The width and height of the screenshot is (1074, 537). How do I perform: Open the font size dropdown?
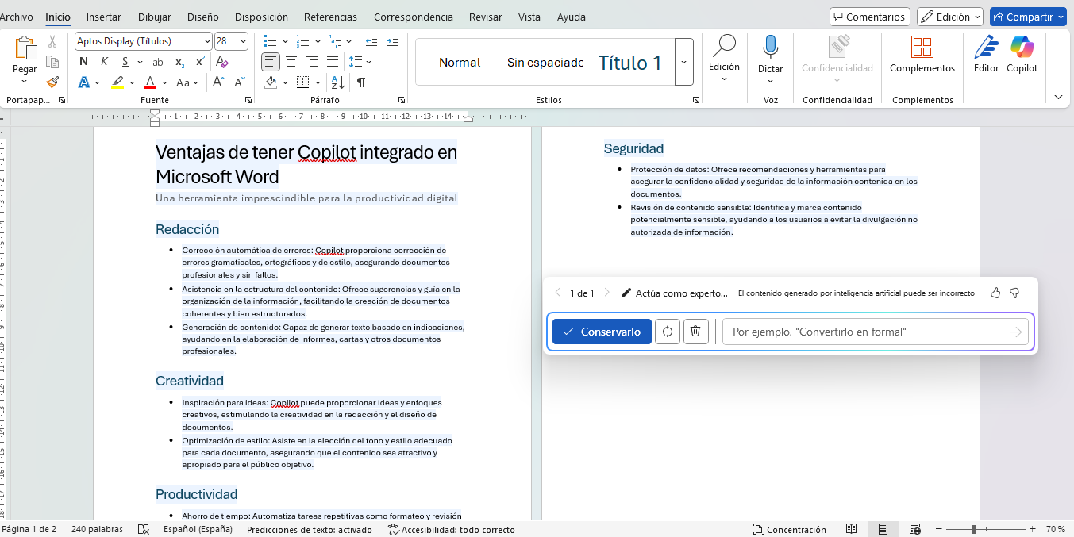(x=243, y=41)
